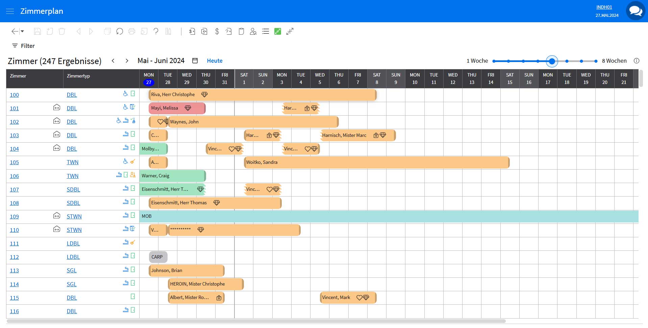Click the Zimmer column header

(18, 76)
